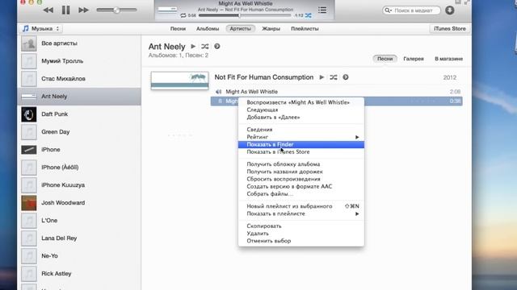
Task: Open album arrow menu next to album title
Action: [346, 77]
